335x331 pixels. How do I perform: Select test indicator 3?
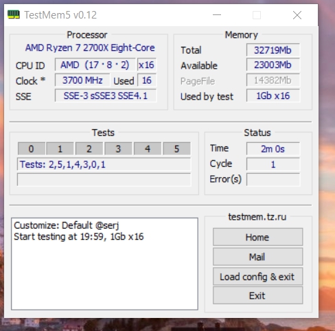click(118, 149)
